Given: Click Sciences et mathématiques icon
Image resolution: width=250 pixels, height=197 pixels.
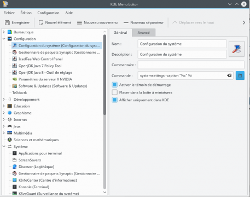Looking at the screenshot, I should (10, 140).
